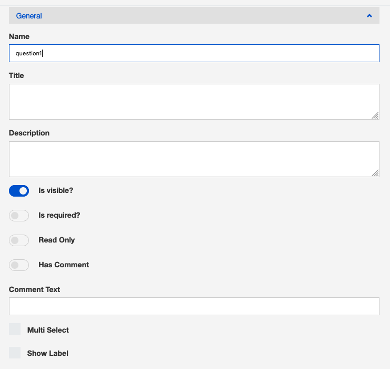390x369 pixels.
Task: Click the "Multi Select" label text
Action: pyautogui.click(x=48, y=330)
